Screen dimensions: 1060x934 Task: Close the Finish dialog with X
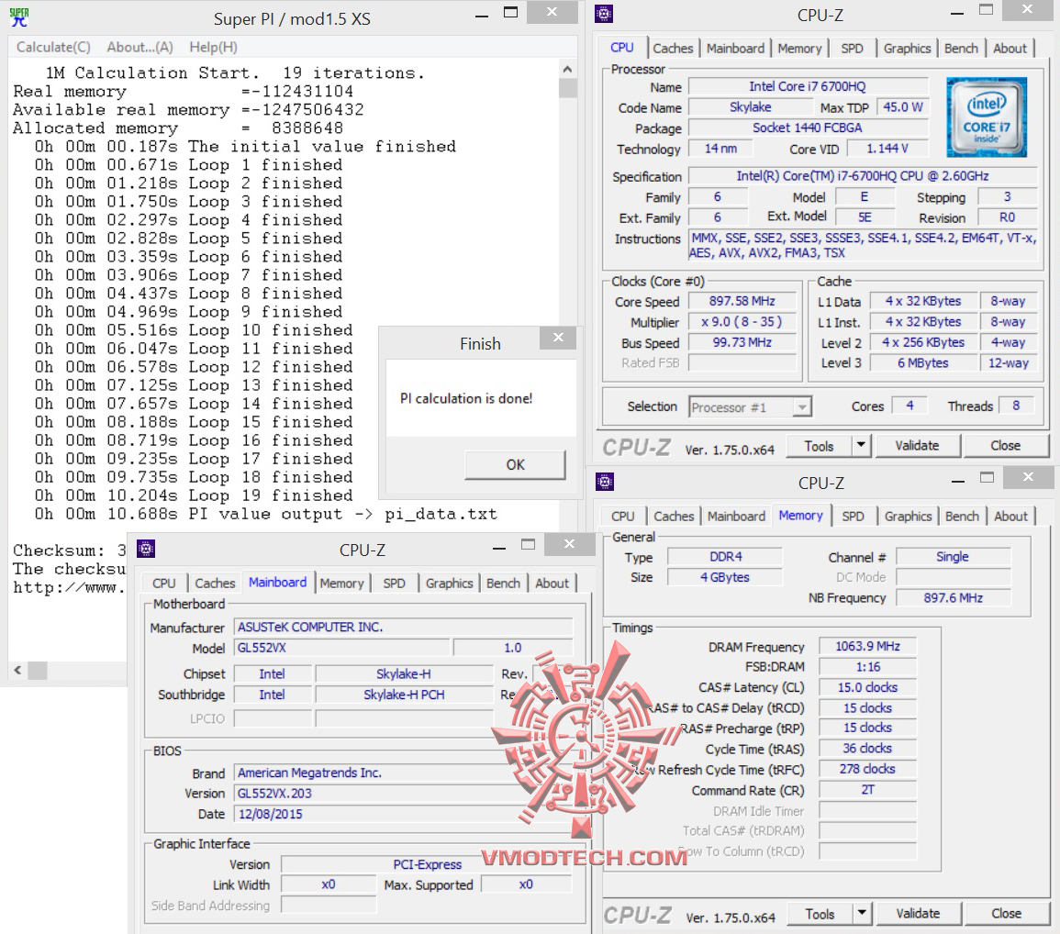pos(558,338)
